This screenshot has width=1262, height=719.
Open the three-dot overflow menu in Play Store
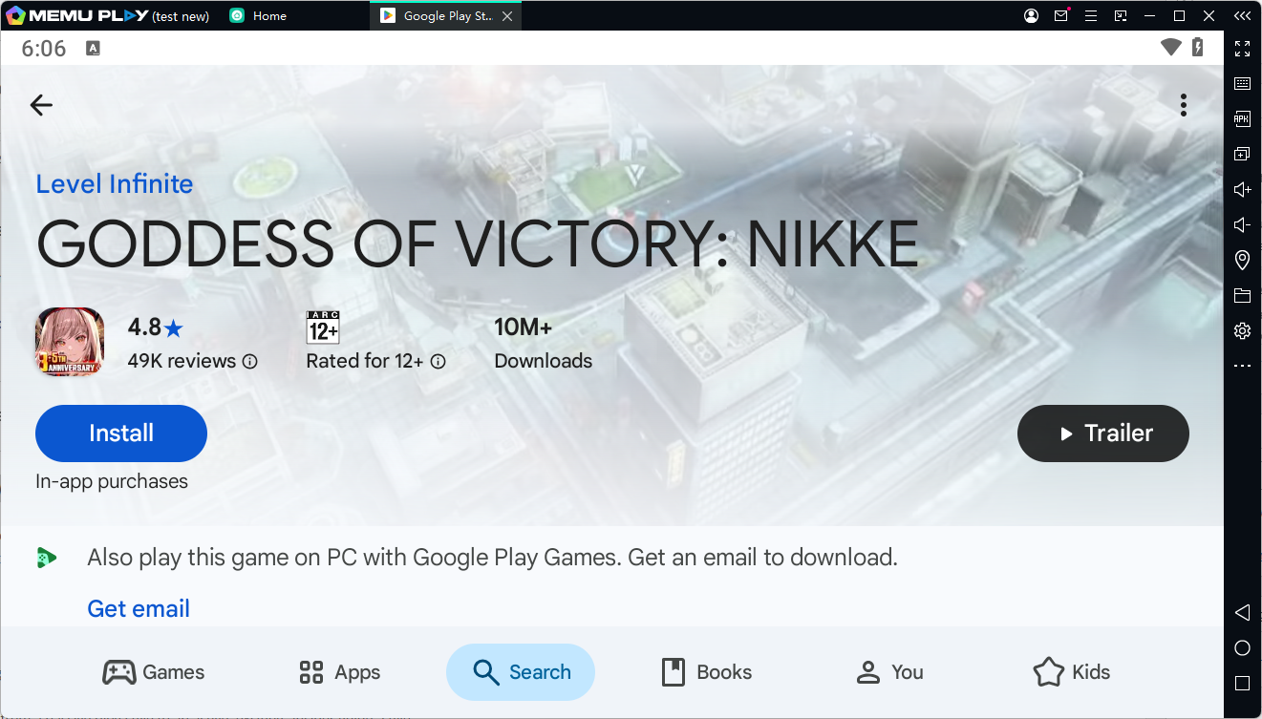pos(1183,105)
